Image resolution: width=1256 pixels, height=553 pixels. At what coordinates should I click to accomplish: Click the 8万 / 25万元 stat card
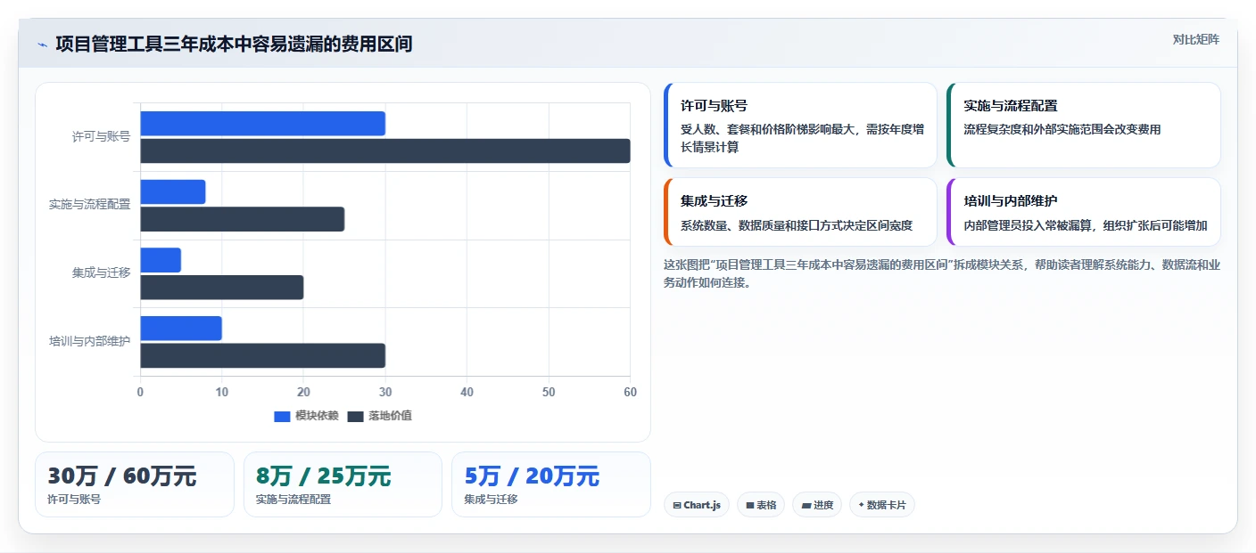tap(343, 484)
